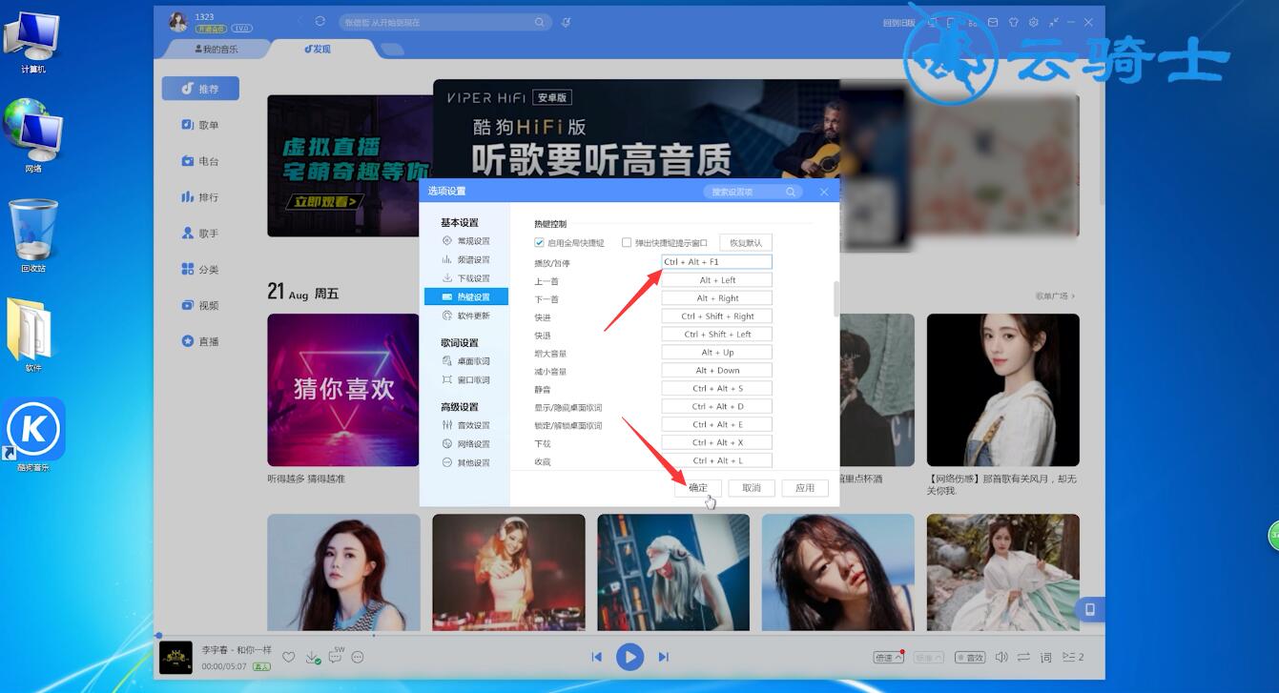Open 软件更新 in settings sidebar

[465, 316]
